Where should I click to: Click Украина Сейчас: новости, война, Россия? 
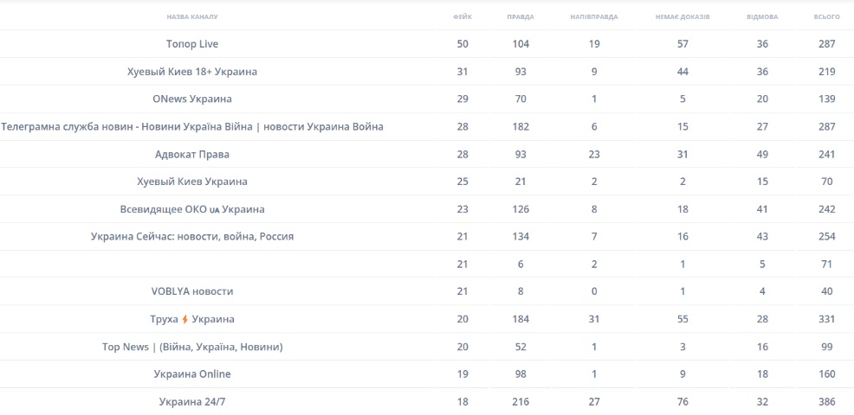tap(192, 237)
